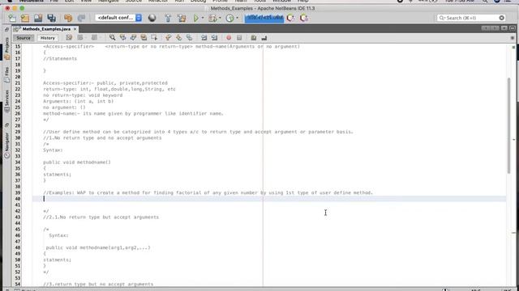Expand the Debug Project dropdown arrow

220,18
